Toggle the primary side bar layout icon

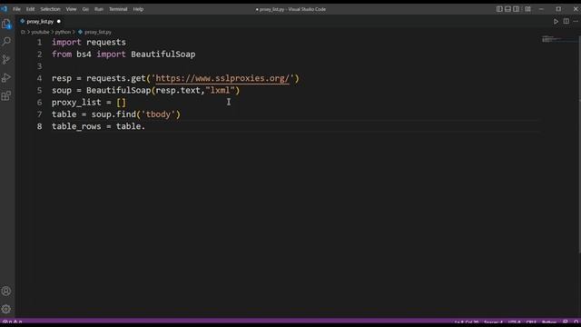499,9
